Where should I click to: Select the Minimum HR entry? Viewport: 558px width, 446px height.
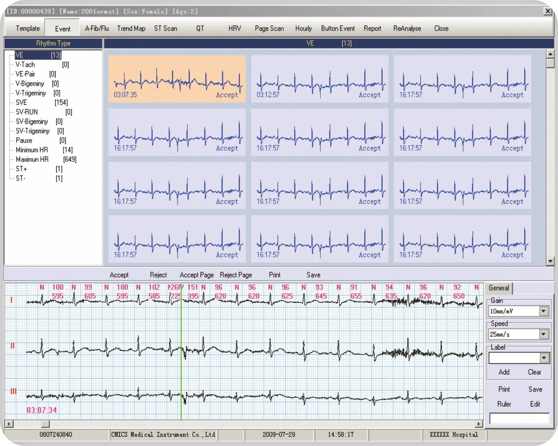coord(44,150)
